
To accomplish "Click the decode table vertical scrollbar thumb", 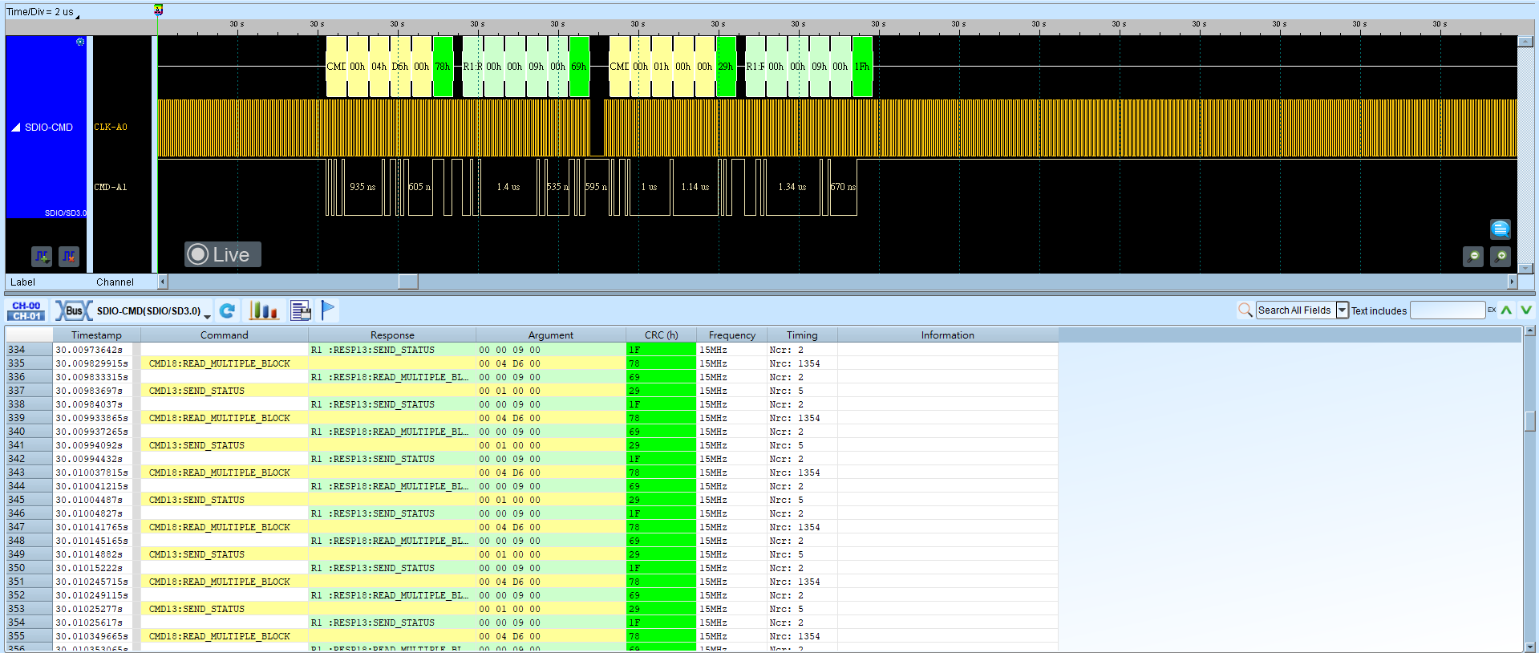I will point(1530,420).
